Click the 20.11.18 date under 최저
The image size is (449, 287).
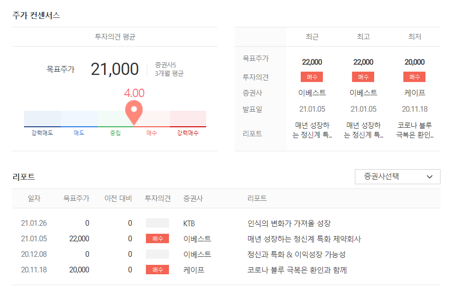point(415,109)
